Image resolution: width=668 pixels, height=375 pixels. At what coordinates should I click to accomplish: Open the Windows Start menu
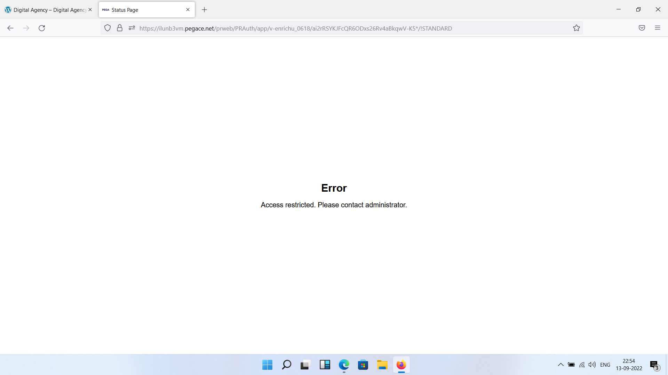pyautogui.click(x=267, y=365)
